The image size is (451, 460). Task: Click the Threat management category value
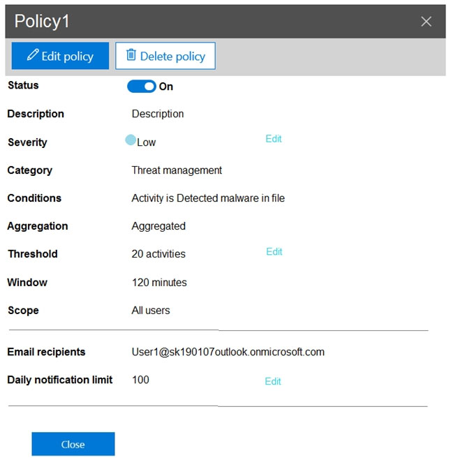tap(177, 170)
